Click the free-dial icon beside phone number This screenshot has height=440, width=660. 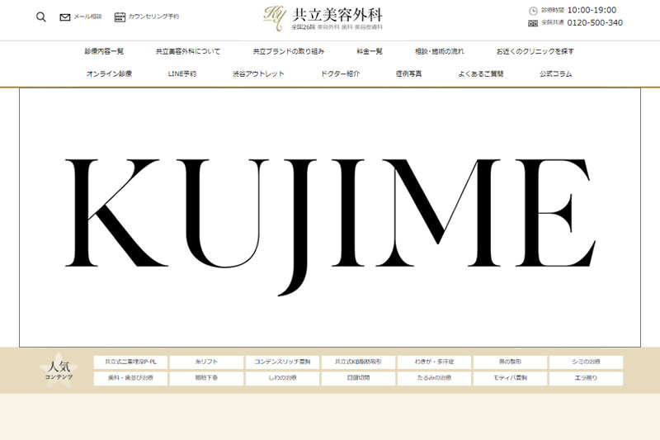coord(533,23)
